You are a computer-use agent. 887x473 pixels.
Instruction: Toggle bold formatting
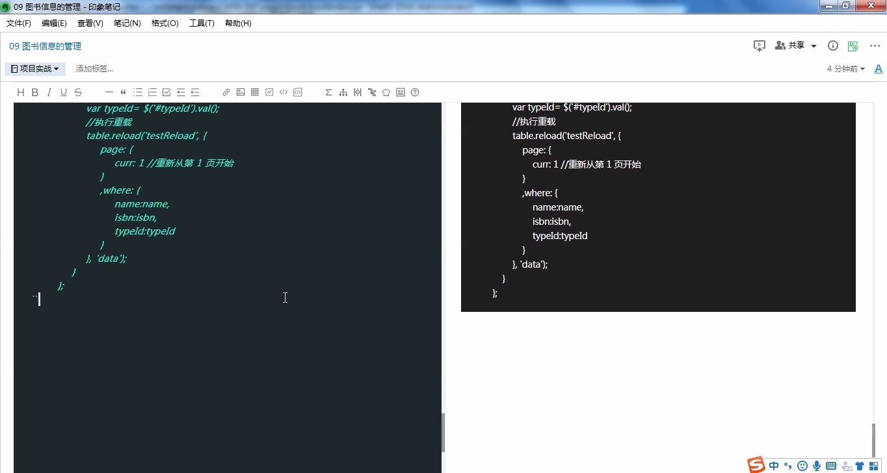click(35, 92)
